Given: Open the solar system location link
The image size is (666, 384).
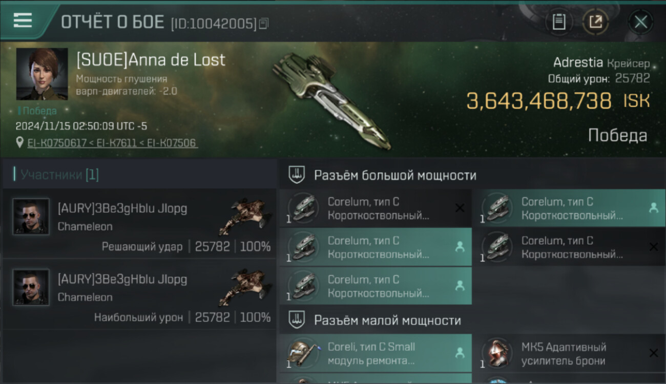Looking at the screenshot, I should point(112,143).
